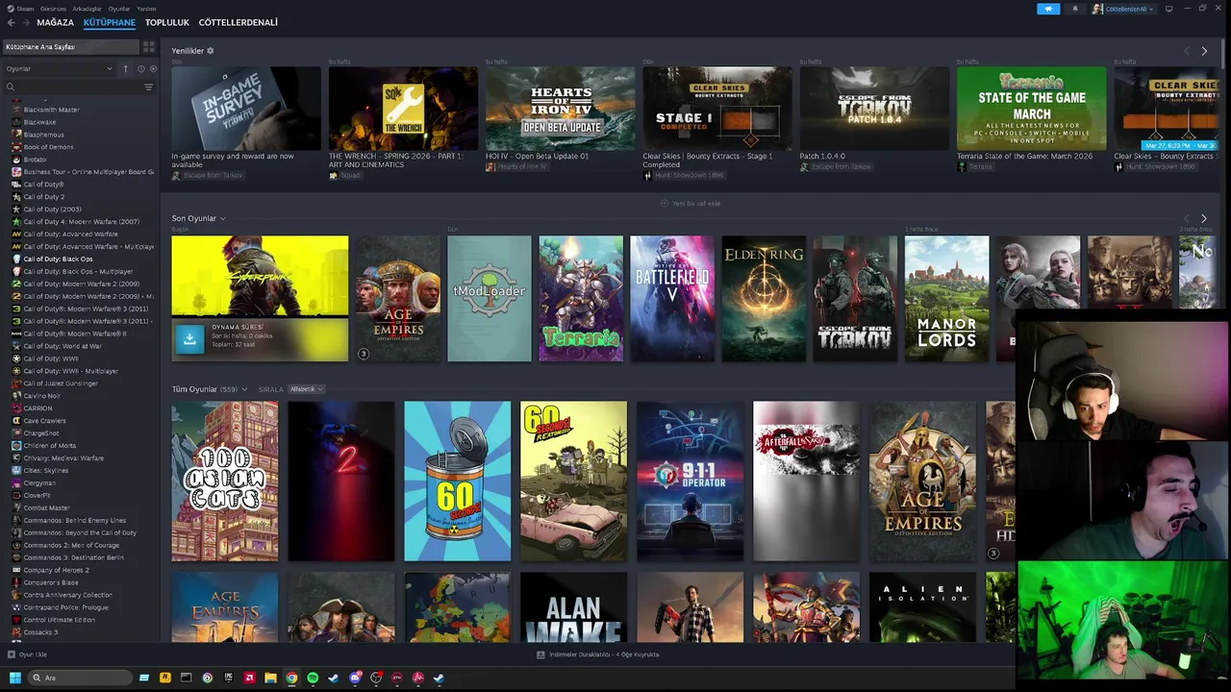Image resolution: width=1231 pixels, height=692 pixels.
Task: Open the Alfabetik sort dropdown
Action: pos(307,389)
